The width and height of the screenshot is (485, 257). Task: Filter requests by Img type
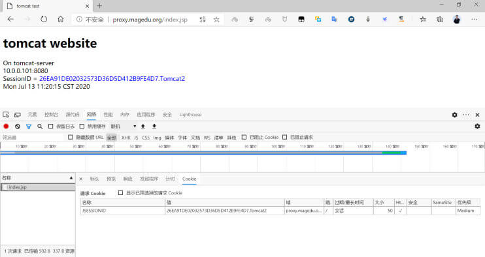(x=157, y=138)
